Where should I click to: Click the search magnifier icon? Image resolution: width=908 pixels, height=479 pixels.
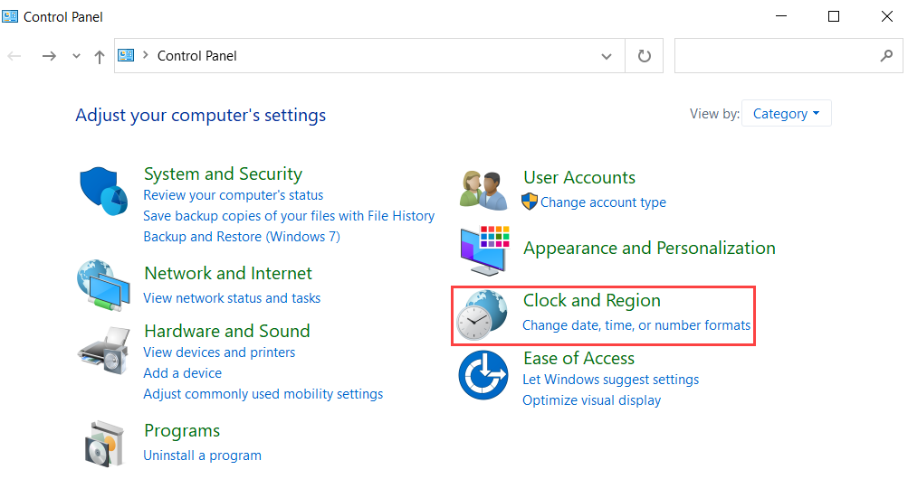point(886,55)
